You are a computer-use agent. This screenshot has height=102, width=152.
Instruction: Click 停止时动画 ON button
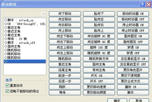(133, 25)
